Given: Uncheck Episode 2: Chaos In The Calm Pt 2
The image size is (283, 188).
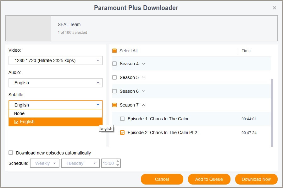Looking at the screenshot, I should coord(122,133).
